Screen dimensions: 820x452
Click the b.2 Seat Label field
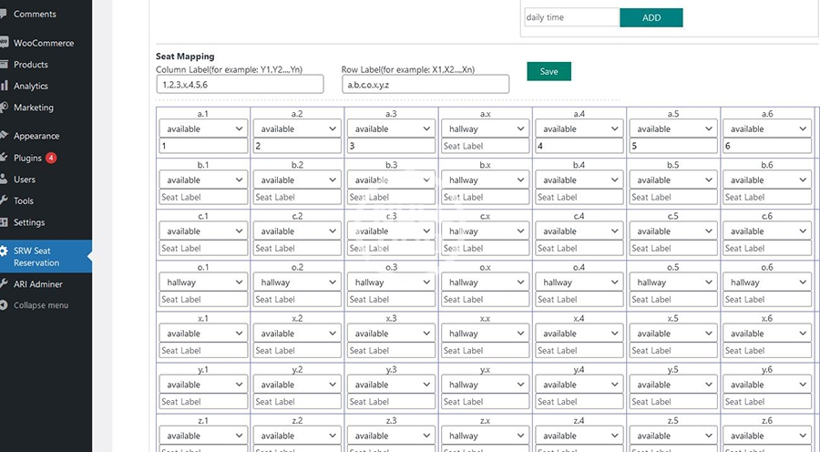tap(297, 197)
